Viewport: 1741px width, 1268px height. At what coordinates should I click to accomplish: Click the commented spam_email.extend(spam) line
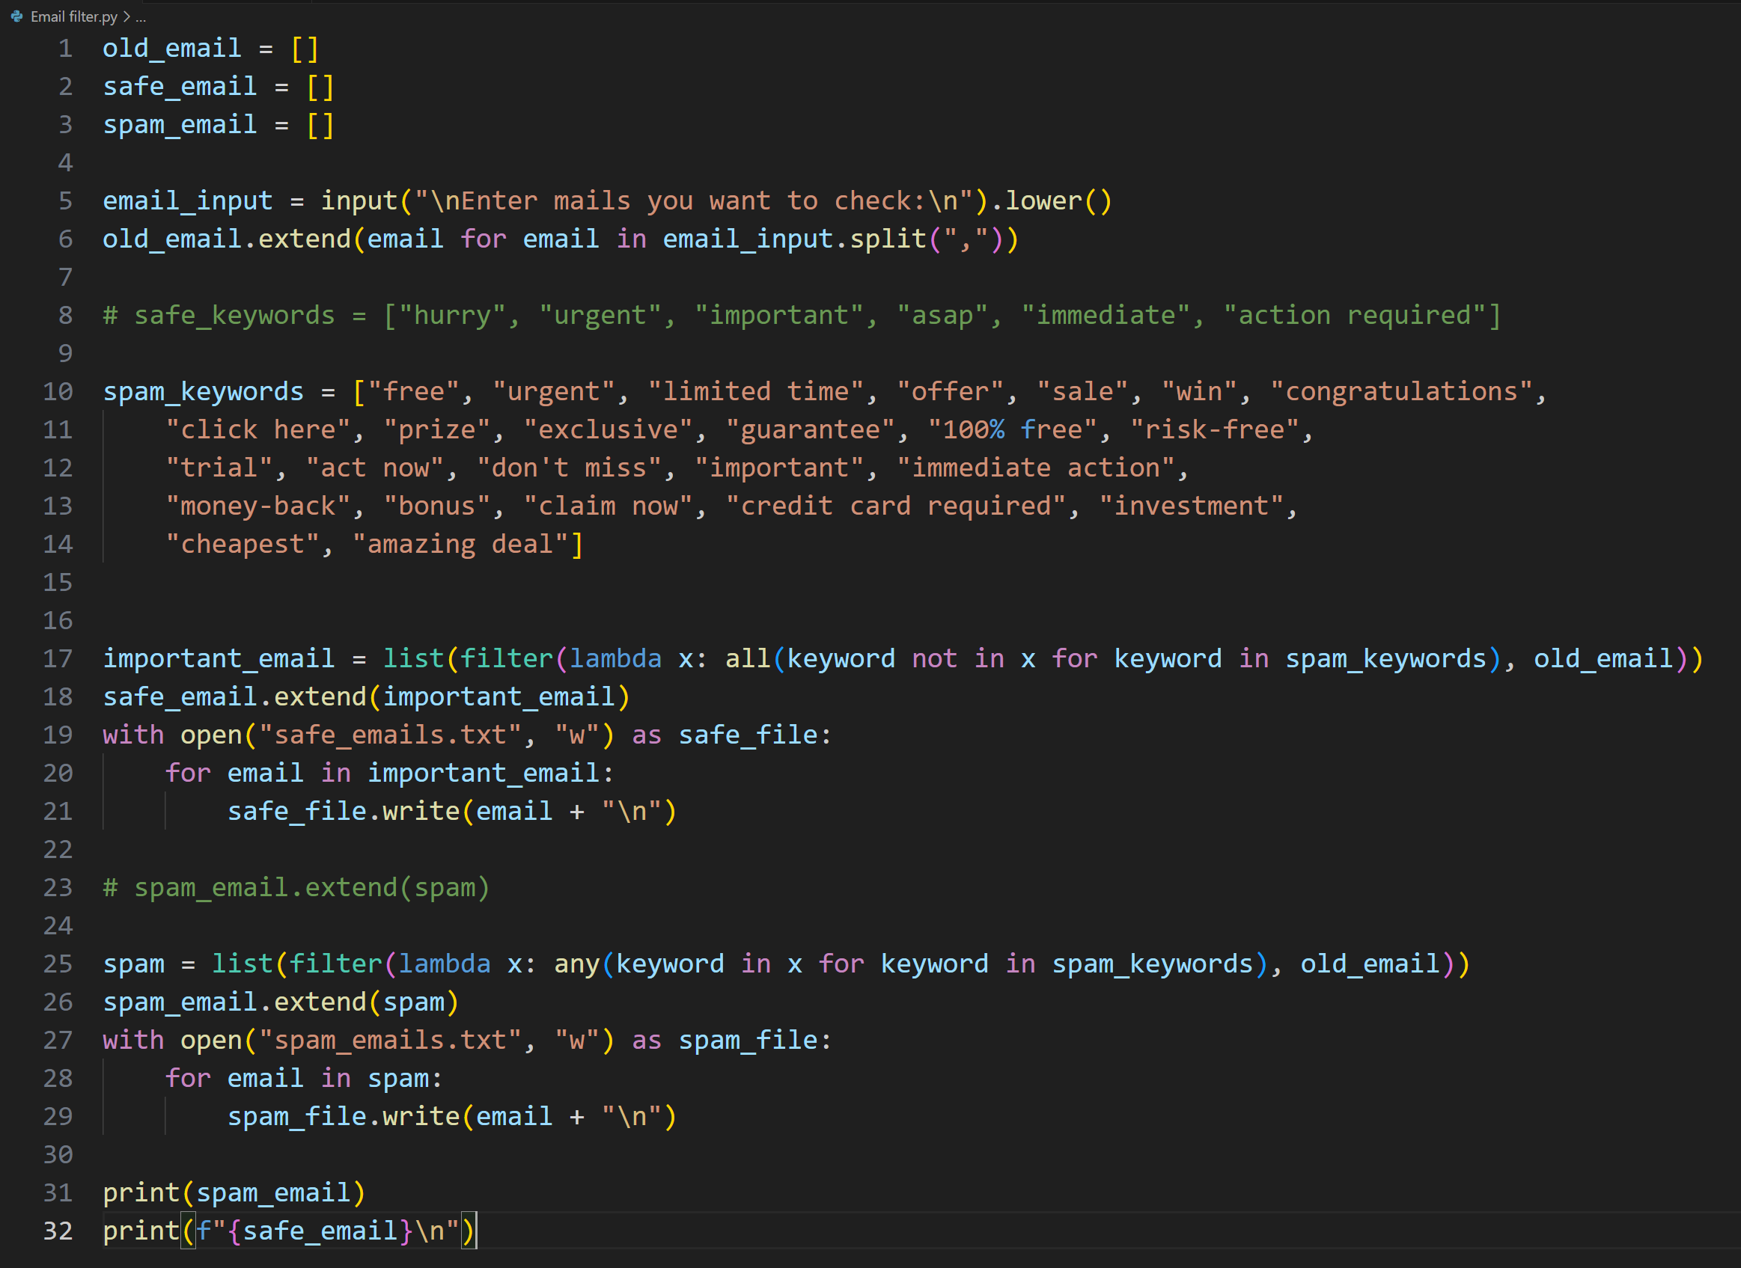(296, 887)
